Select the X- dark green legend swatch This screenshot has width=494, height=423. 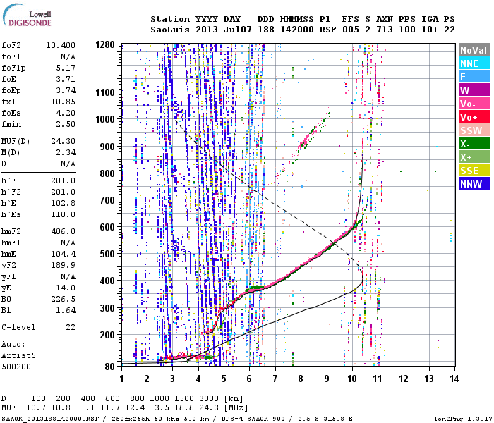pos(474,144)
